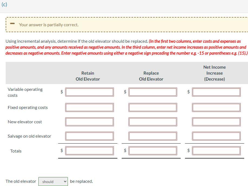Click the Totals field under Retain Old Elevator
The width and height of the screenshot is (248, 186).
(90, 151)
